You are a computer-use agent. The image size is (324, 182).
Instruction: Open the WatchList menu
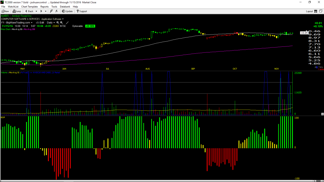13,7
